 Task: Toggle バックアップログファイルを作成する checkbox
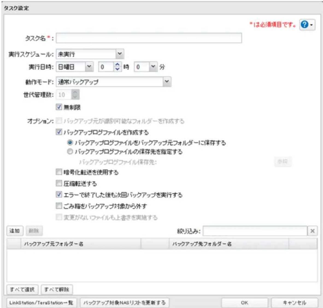coord(59,132)
